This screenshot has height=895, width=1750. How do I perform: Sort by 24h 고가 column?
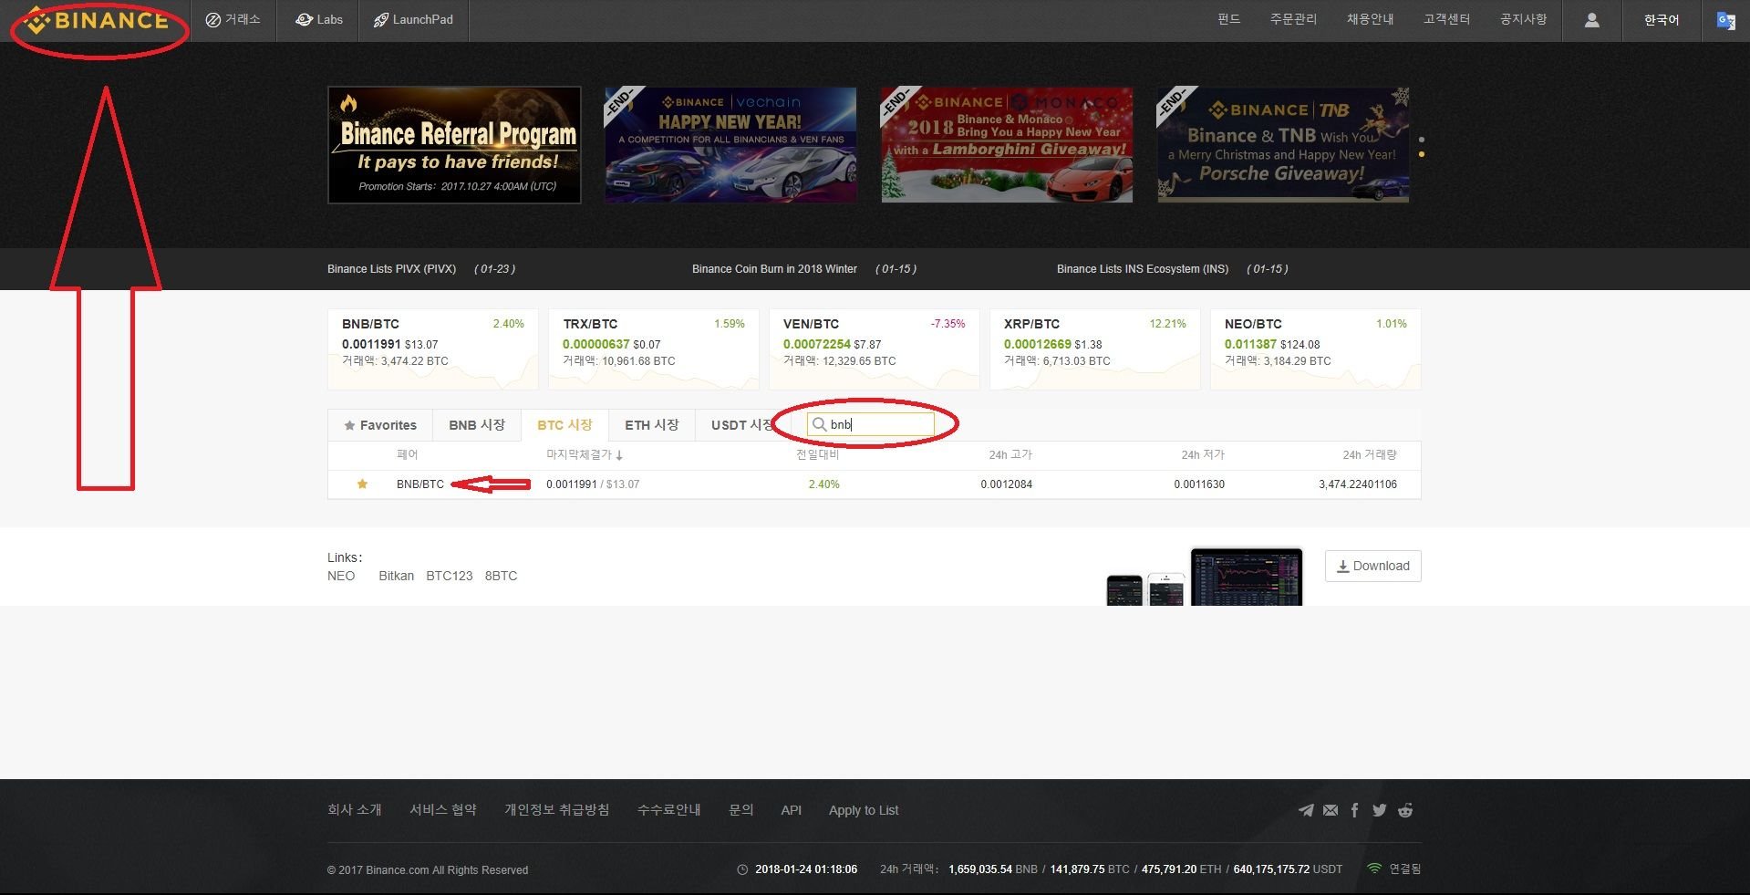tap(1010, 454)
